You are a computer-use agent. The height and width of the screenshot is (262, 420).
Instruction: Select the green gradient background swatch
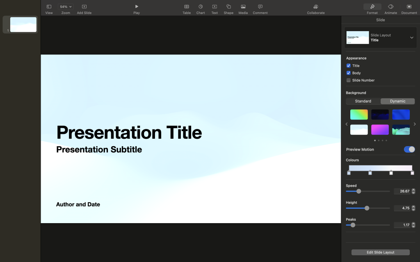coord(359,114)
